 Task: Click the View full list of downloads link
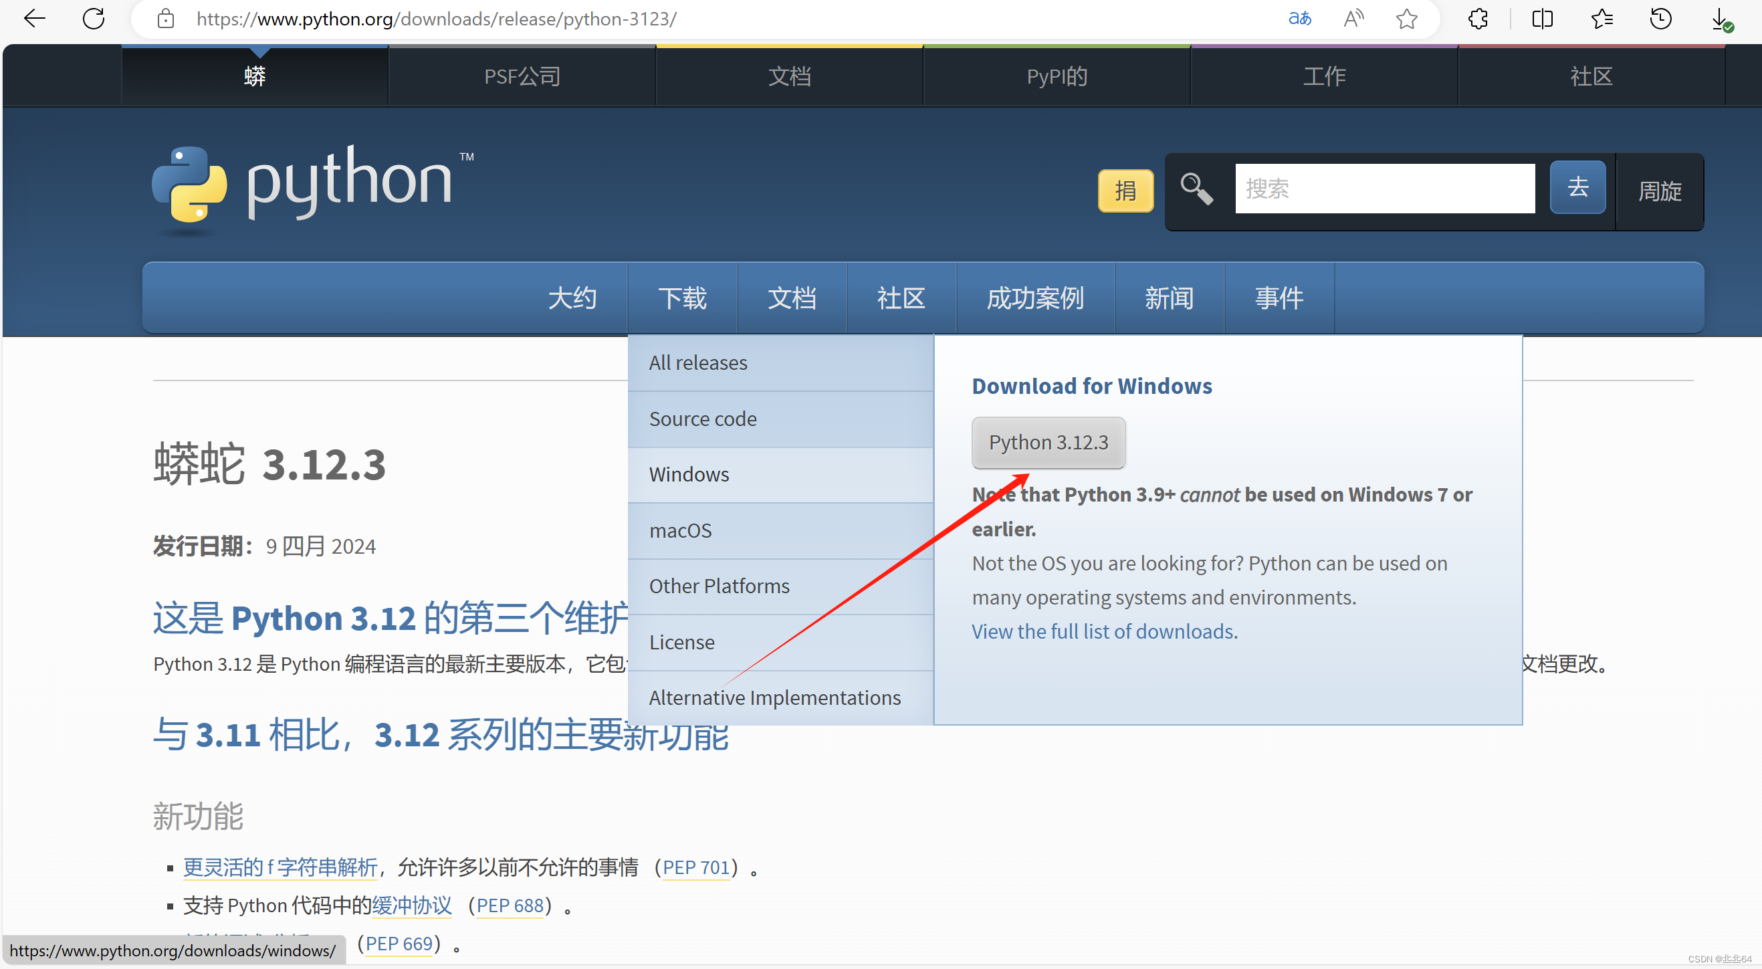pyautogui.click(x=1103, y=631)
